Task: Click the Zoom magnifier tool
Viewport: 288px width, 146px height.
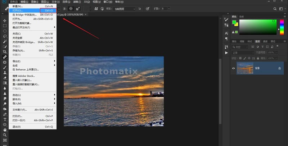Action: [x=5, y=135]
